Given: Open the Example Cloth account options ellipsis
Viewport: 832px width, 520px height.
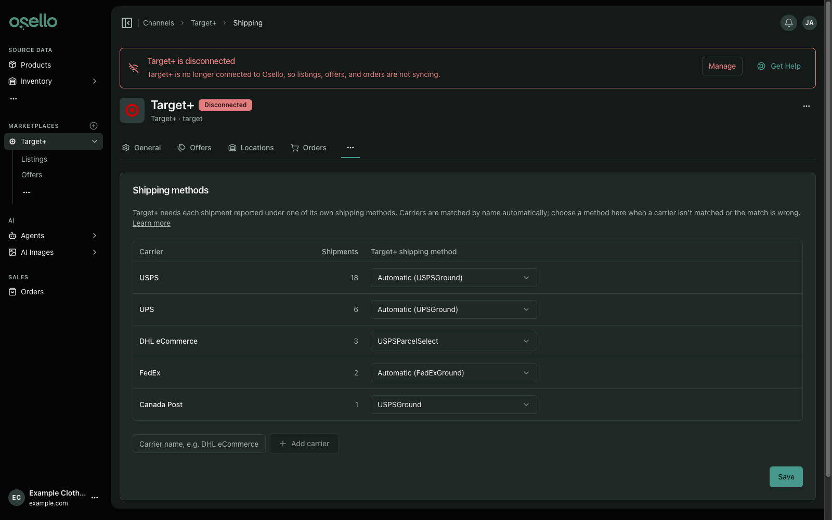Looking at the screenshot, I should [x=95, y=498].
